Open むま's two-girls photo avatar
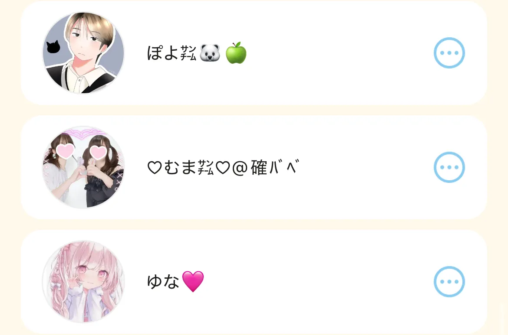The width and height of the screenshot is (508, 335). pos(84,167)
